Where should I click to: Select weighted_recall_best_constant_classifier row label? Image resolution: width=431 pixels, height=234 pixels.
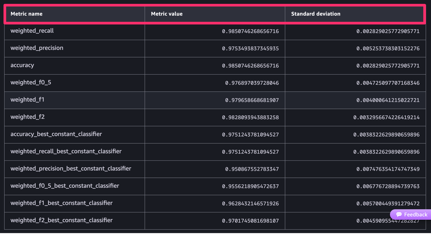[x=66, y=151]
